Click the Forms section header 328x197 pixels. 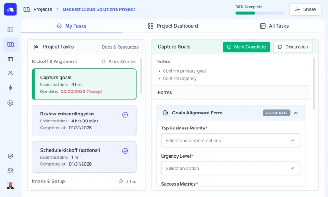click(x=231, y=92)
